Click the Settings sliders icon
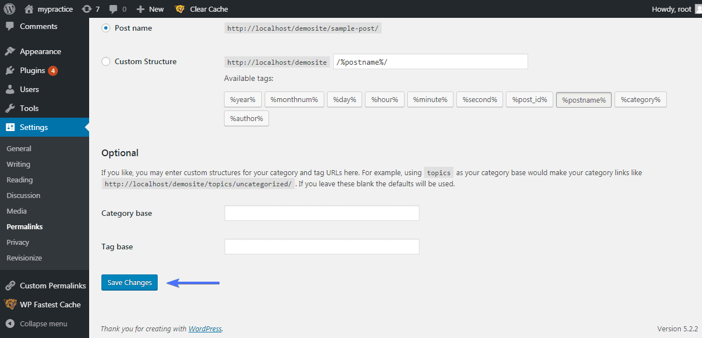This screenshot has height=338, width=702. [x=10, y=127]
